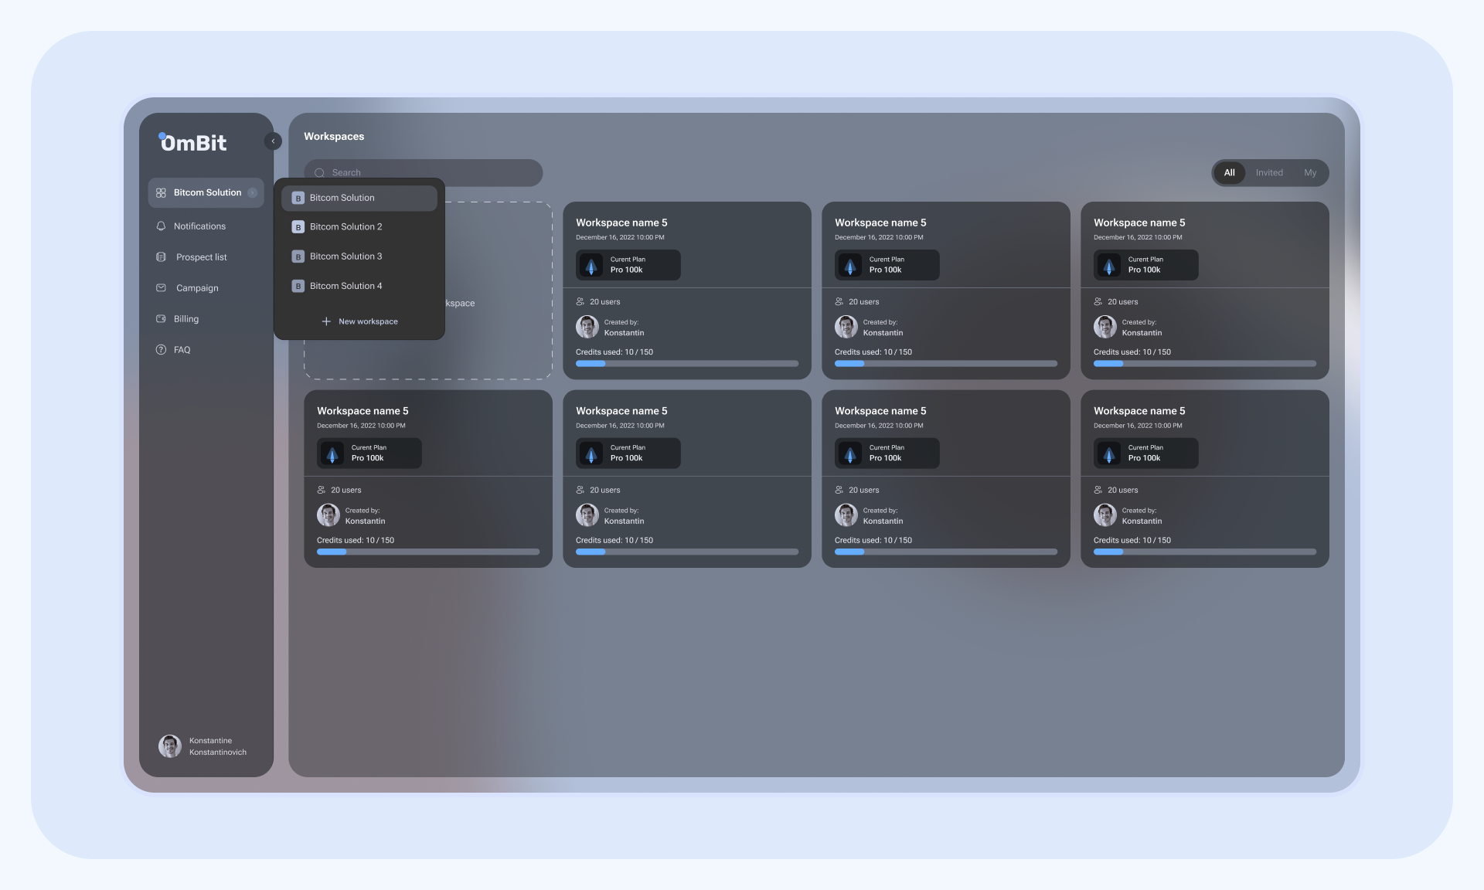The height and width of the screenshot is (890, 1484).
Task: Click the credits used bar on top-right card
Action: tap(1204, 363)
